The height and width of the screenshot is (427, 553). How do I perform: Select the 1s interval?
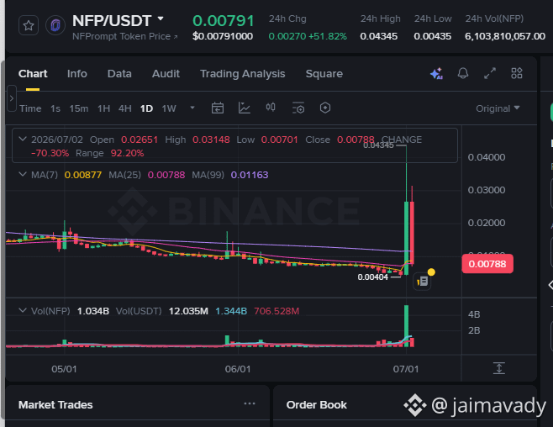pyautogui.click(x=55, y=108)
